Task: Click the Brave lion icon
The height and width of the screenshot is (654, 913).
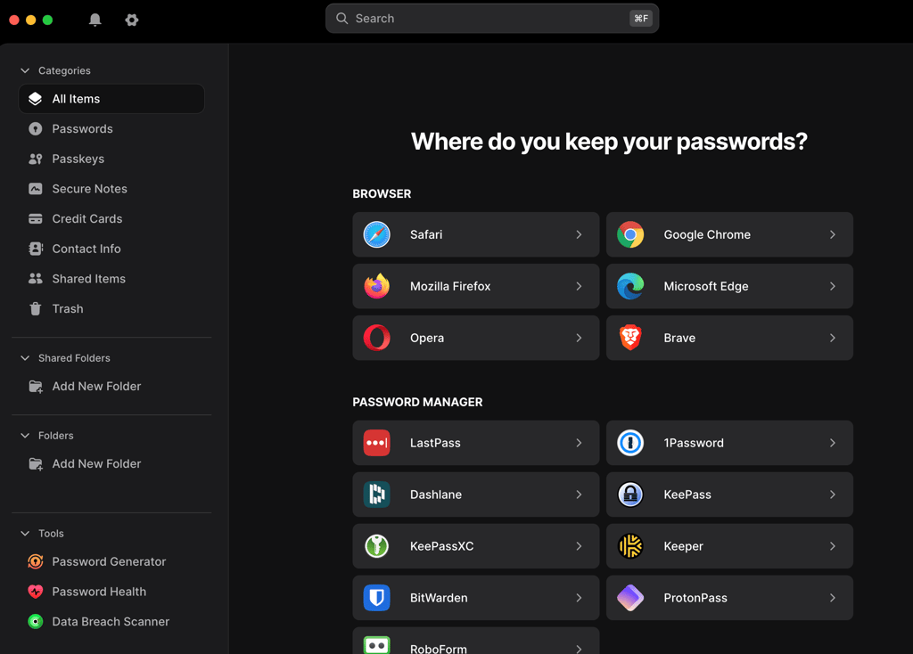Action: tap(630, 338)
